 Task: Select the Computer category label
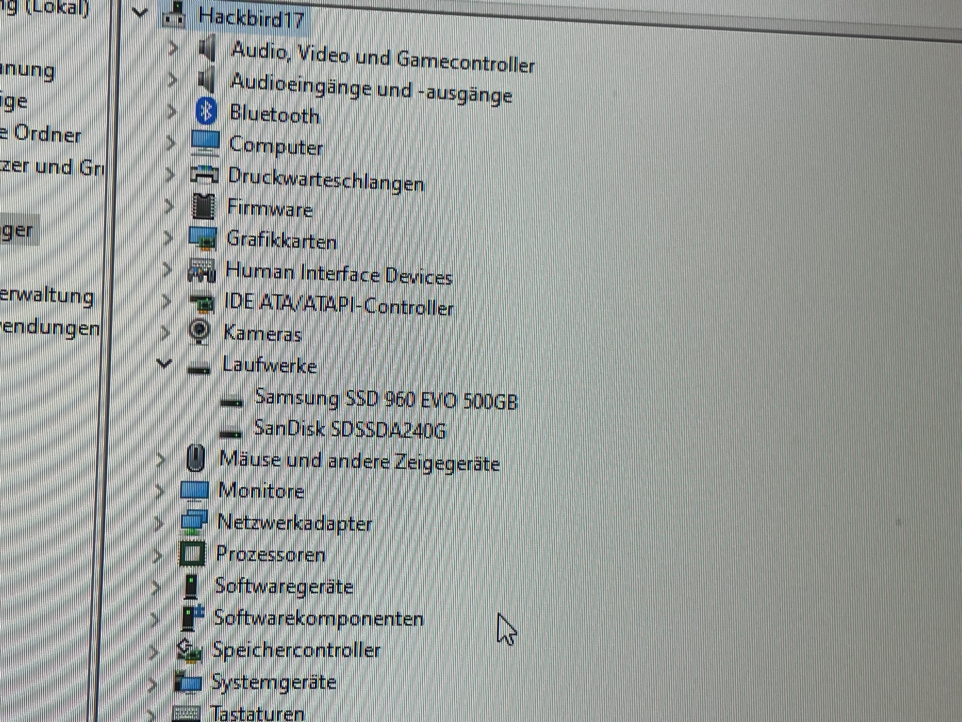pos(276,145)
